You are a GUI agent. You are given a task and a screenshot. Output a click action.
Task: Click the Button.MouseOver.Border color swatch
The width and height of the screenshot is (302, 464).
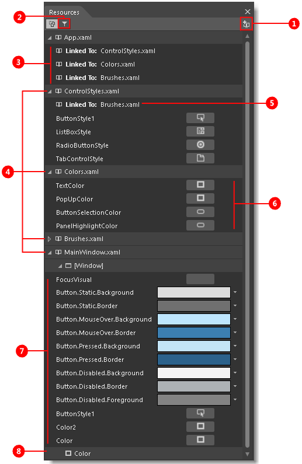[194, 333]
